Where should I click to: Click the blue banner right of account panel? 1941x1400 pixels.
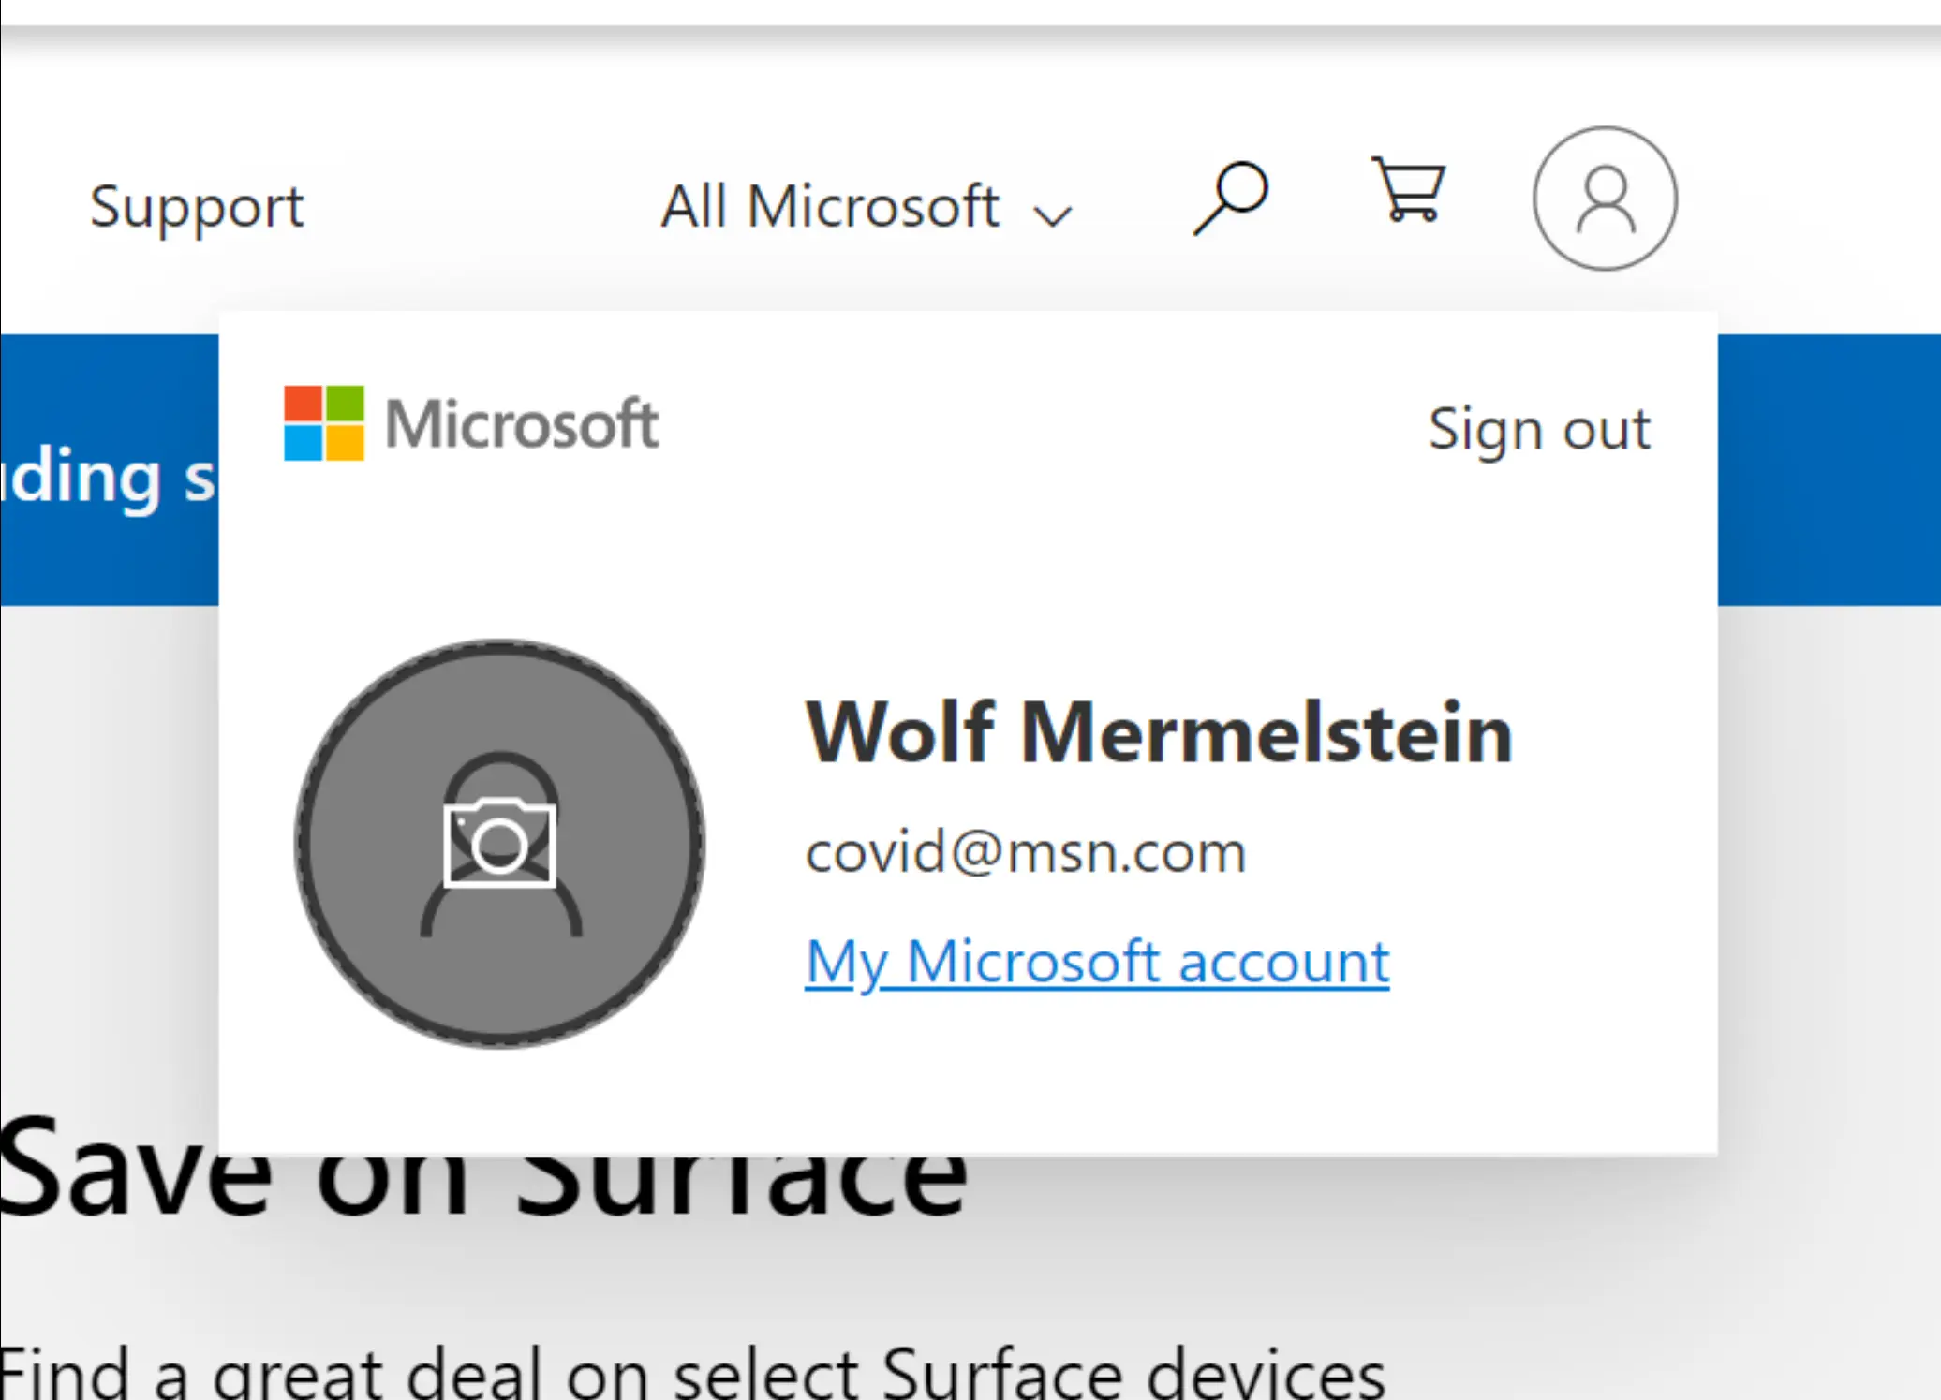[1827, 468]
